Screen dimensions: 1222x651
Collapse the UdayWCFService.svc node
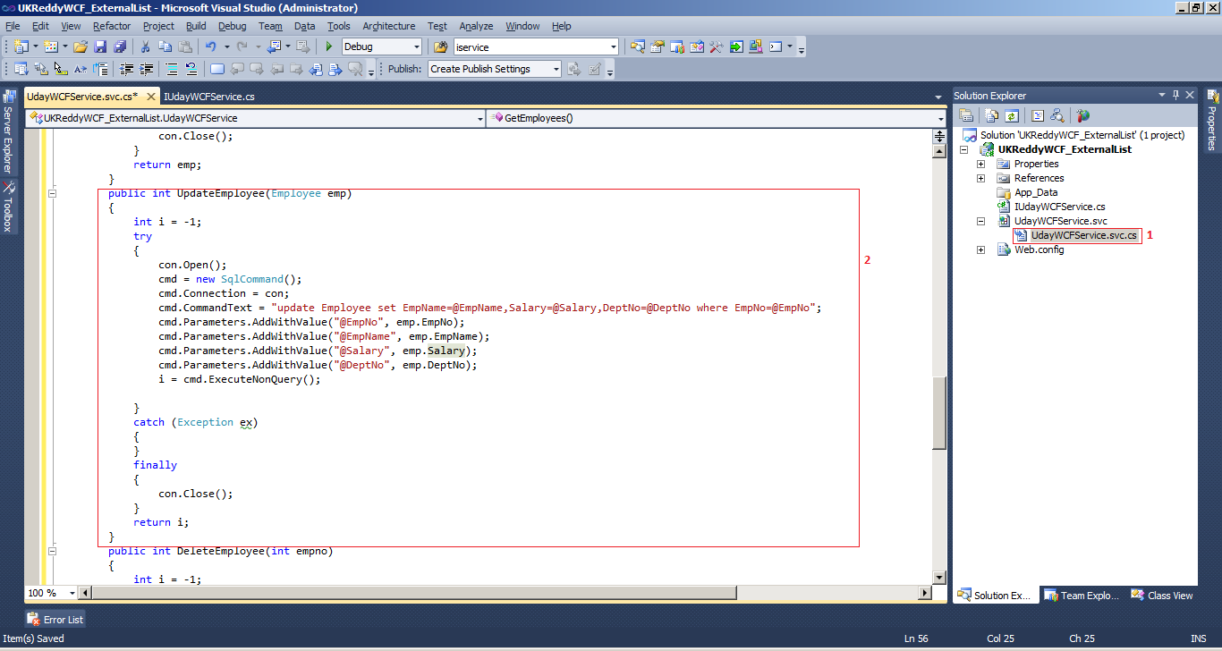click(x=980, y=221)
